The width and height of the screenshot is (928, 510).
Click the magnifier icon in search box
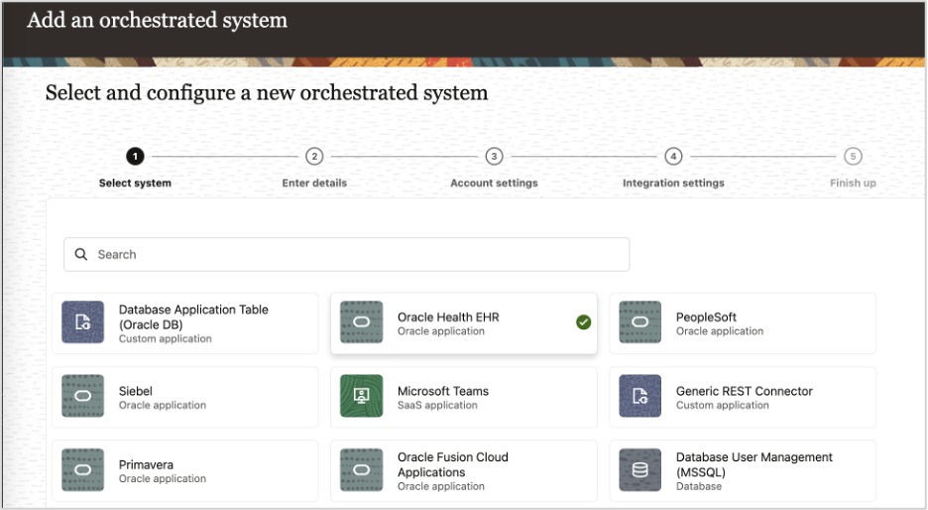(x=81, y=254)
